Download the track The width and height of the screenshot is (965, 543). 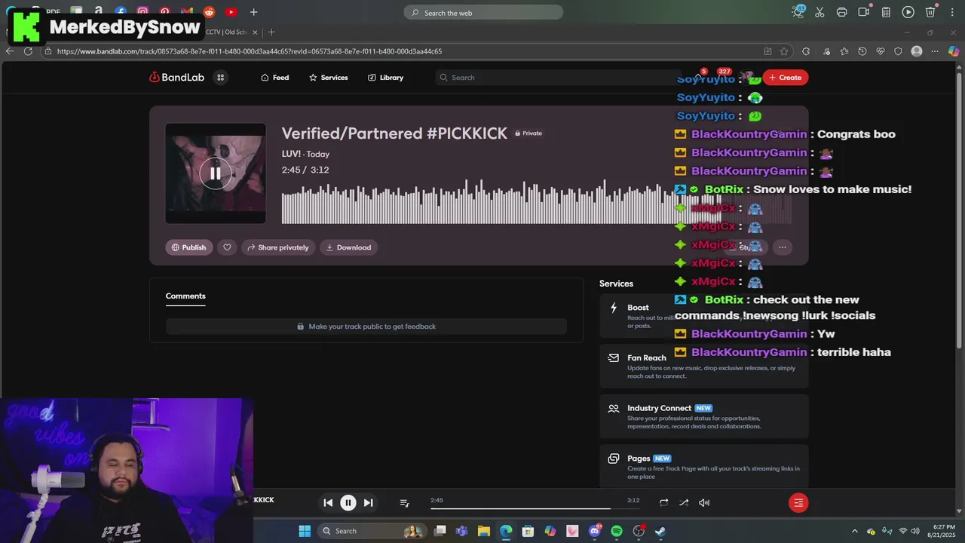[348, 247]
